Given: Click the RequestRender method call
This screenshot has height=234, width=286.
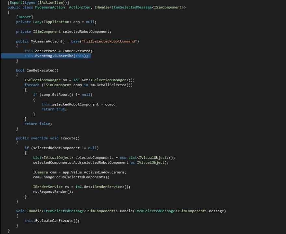Looking at the screenshot, I should [x=54, y=191].
